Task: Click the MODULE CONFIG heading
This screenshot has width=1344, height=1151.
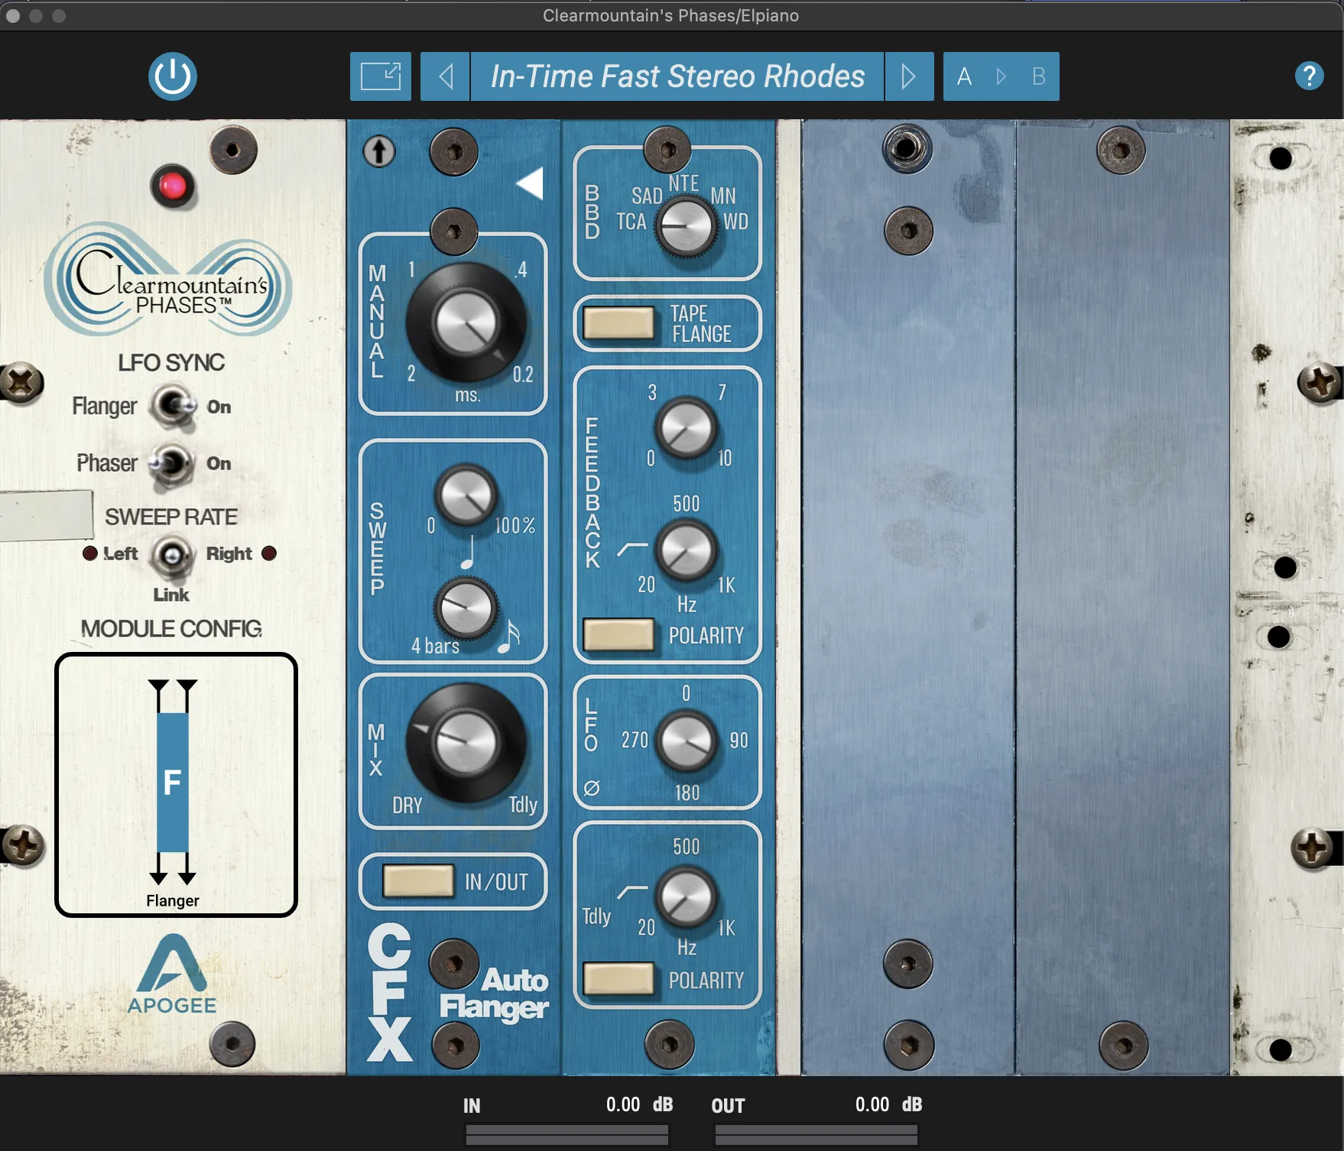Action: [x=171, y=628]
